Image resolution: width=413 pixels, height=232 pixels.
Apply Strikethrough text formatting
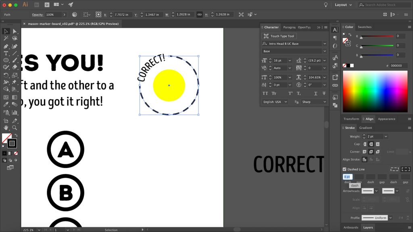[324, 93]
